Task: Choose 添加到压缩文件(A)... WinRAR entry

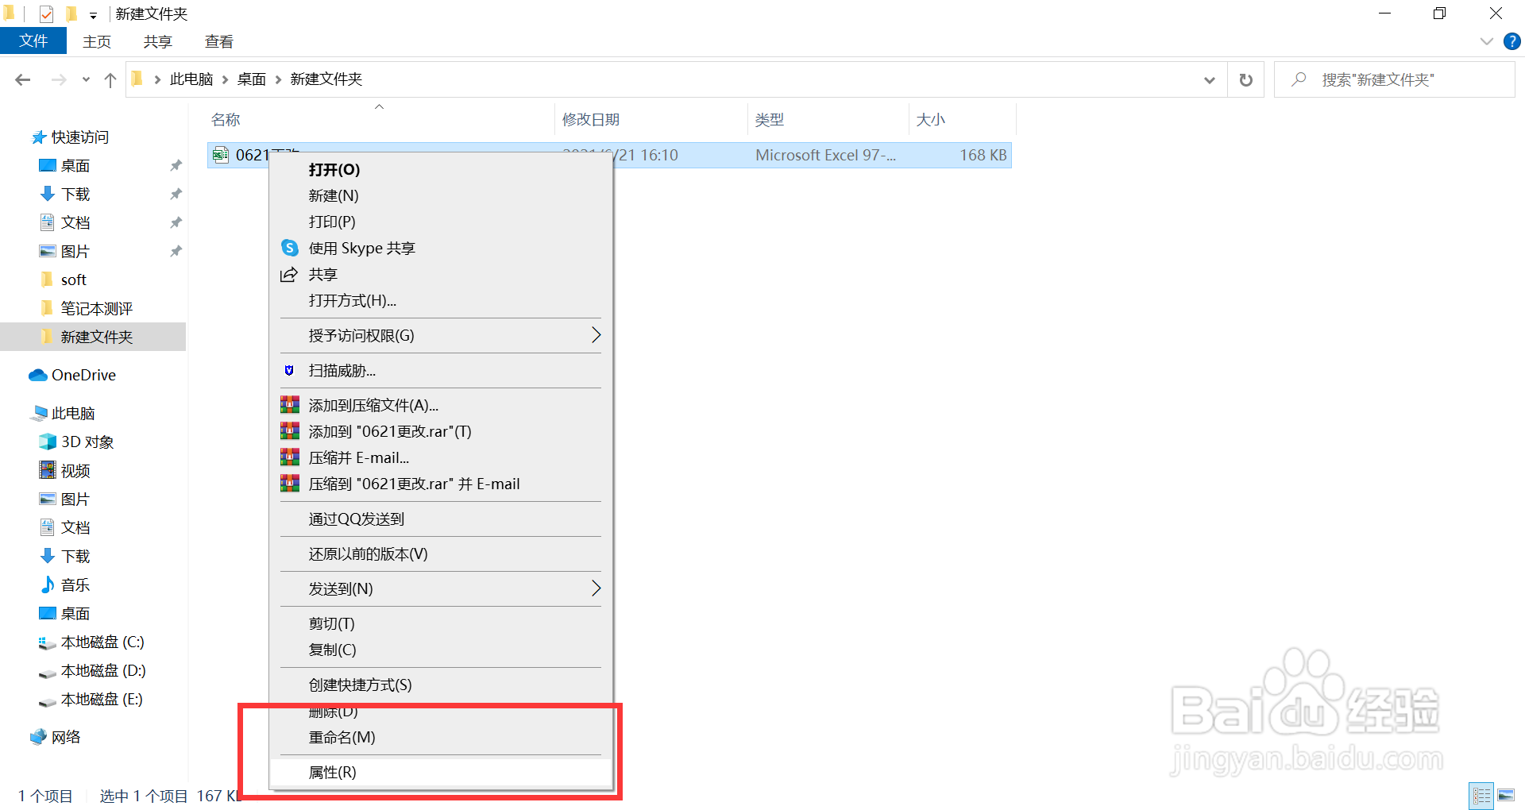Action: coord(441,405)
